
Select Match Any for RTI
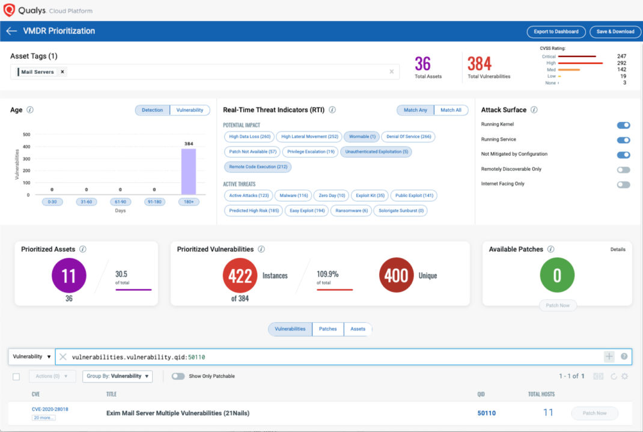point(415,111)
